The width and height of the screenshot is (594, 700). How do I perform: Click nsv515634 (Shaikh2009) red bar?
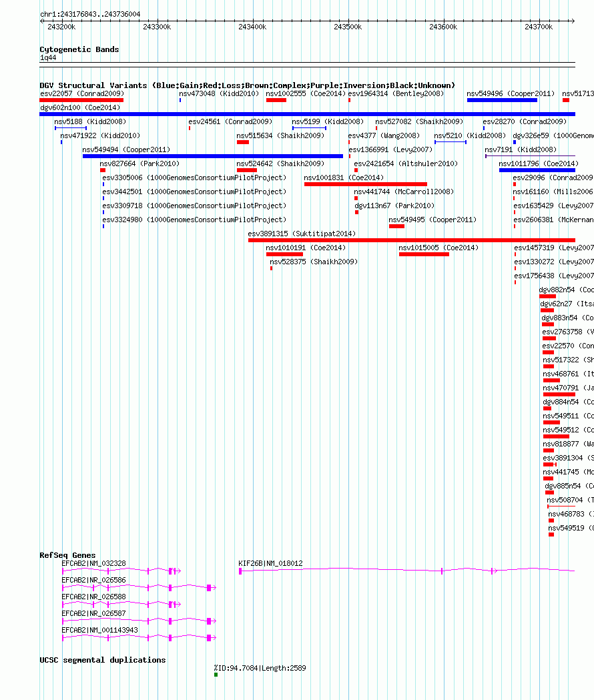[x=243, y=142]
